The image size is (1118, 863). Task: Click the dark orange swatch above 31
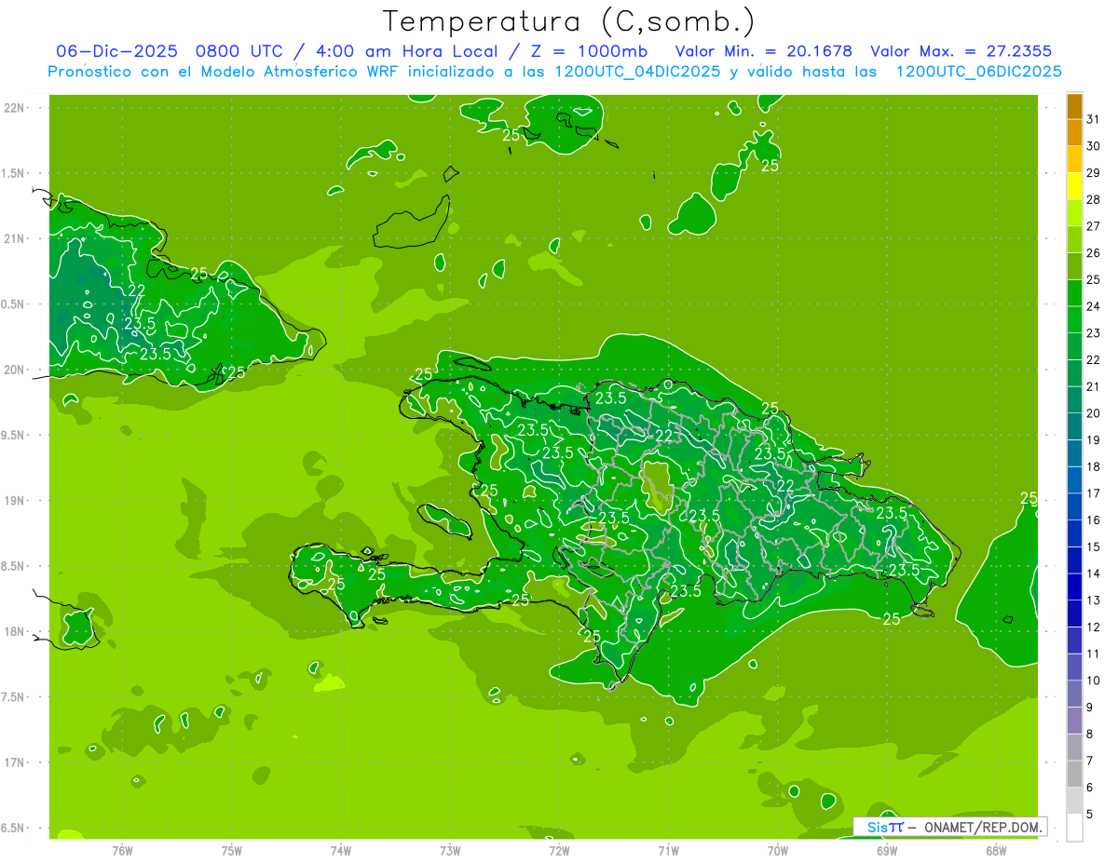point(1074,105)
